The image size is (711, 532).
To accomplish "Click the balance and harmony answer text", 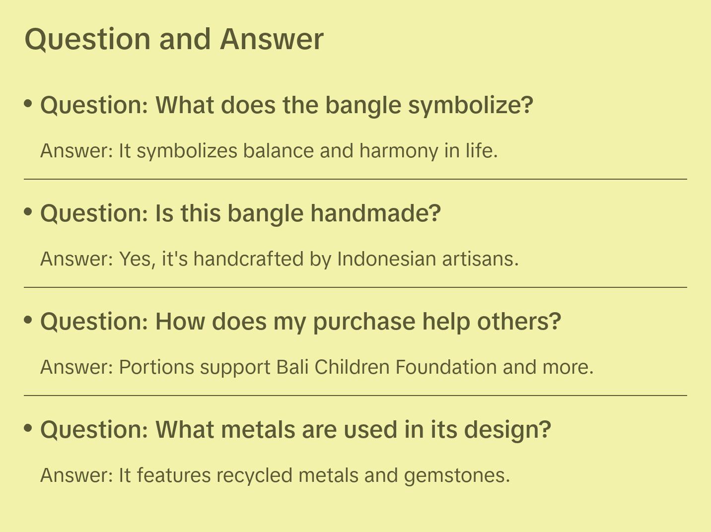I will (x=269, y=151).
